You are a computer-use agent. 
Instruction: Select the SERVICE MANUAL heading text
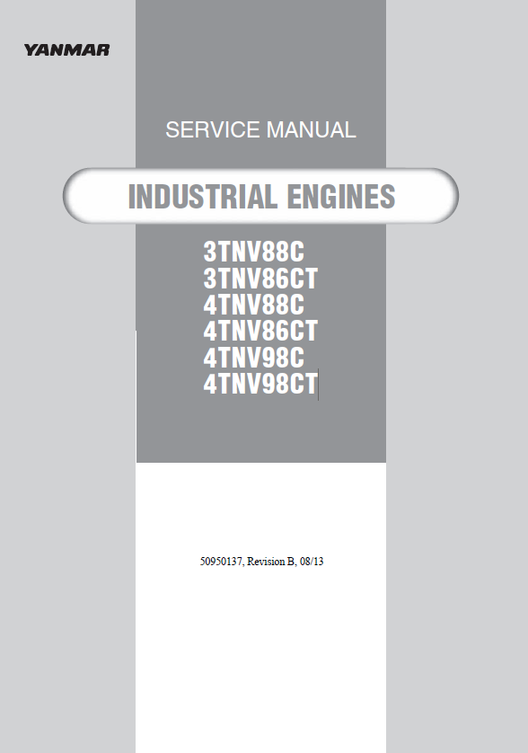(260, 130)
